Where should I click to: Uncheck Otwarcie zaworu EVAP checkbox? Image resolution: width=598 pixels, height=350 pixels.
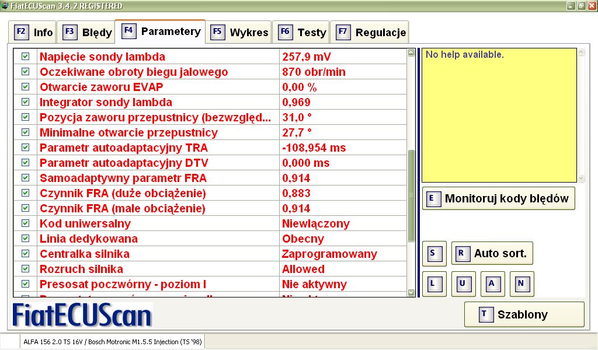25,87
